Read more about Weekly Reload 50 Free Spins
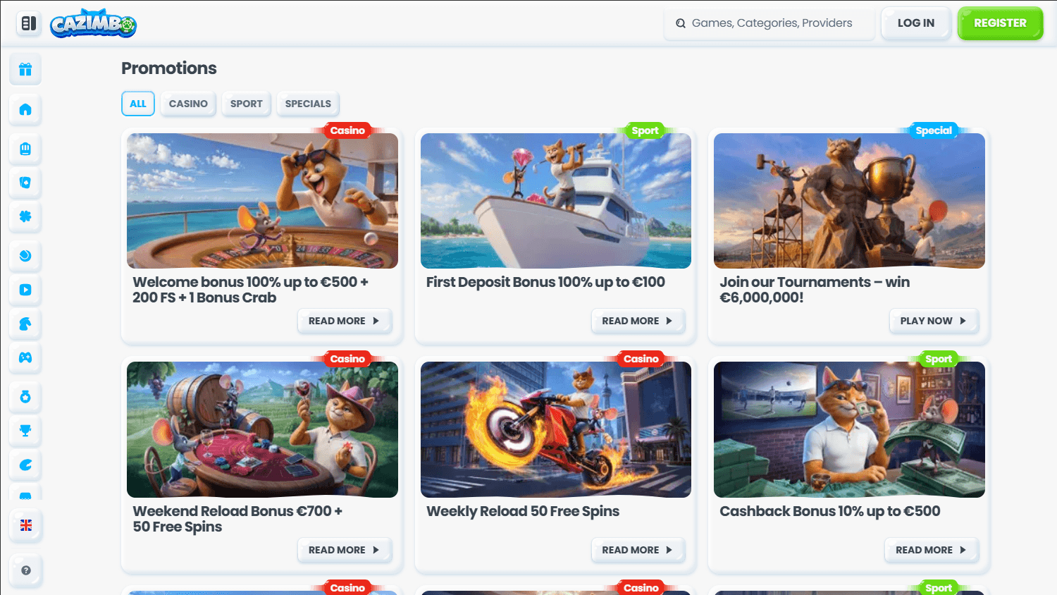1057x595 pixels. (x=638, y=550)
